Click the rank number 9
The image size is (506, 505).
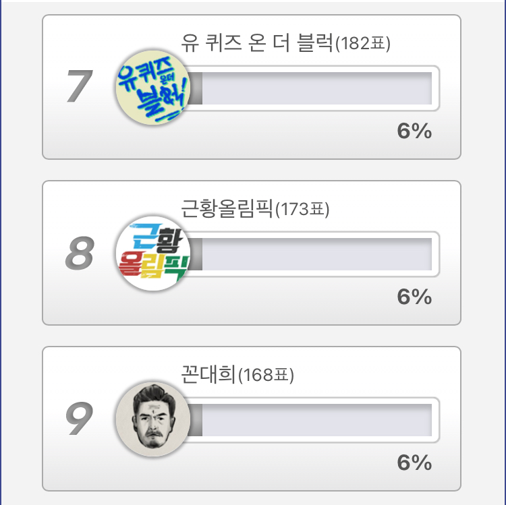coord(80,419)
